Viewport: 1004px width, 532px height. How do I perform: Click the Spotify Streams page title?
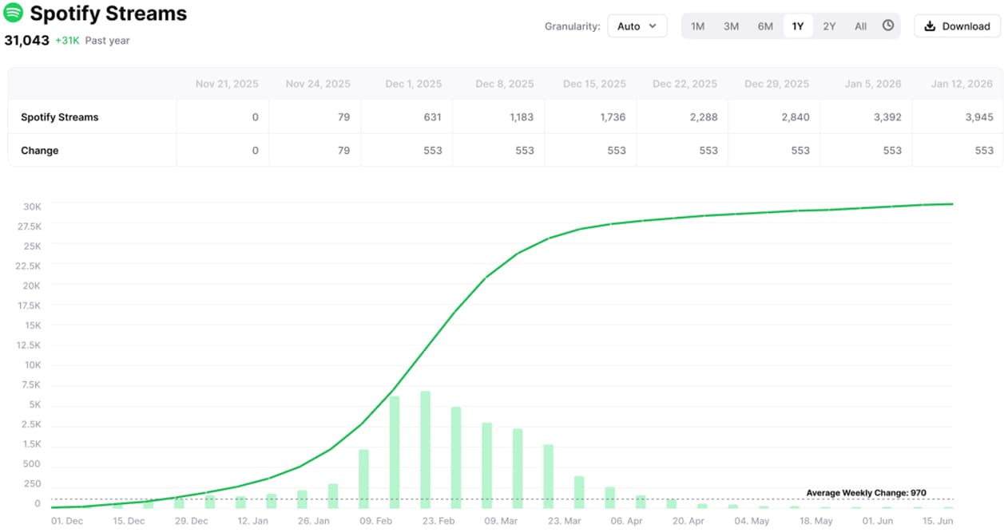click(x=108, y=14)
